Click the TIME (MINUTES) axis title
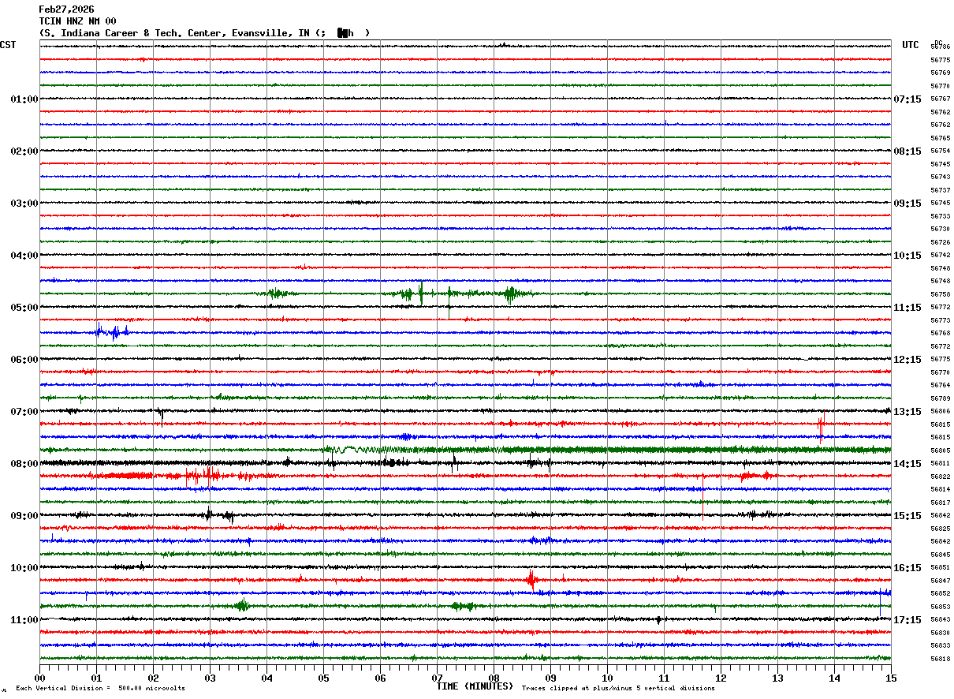954x699 pixels. click(x=475, y=686)
